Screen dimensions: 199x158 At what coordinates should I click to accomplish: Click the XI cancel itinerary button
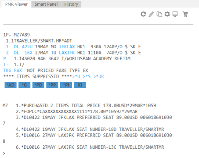80,85
